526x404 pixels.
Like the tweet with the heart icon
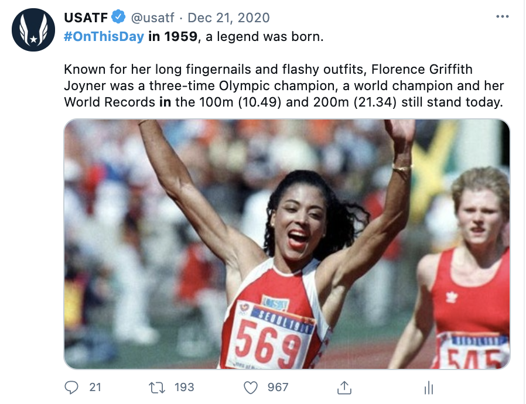point(251,387)
